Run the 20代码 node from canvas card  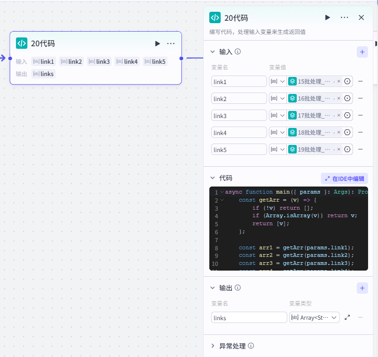click(x=157, y=43)
